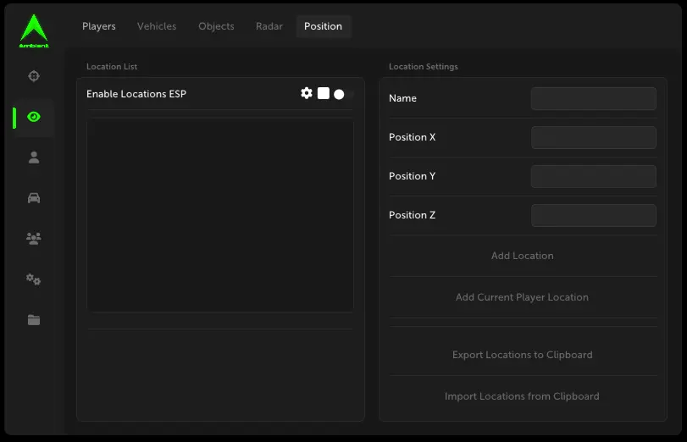
Task: Click Export Locations to Clipboard
Action: pyautogui.click(x=522, y=355)
